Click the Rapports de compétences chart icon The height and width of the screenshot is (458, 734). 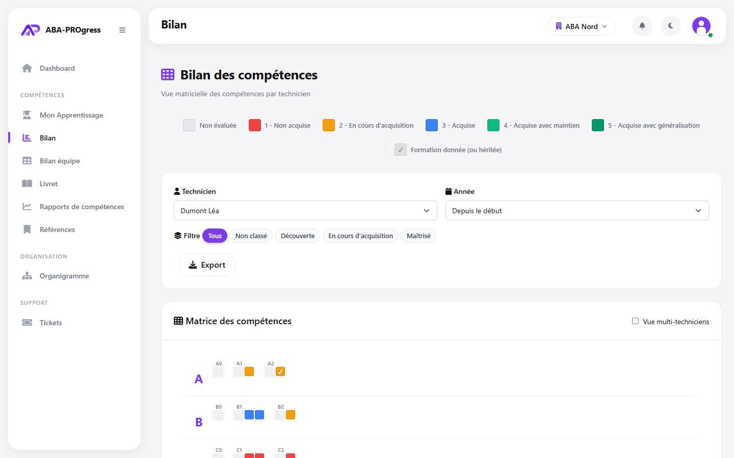click(x=27, y=207)
